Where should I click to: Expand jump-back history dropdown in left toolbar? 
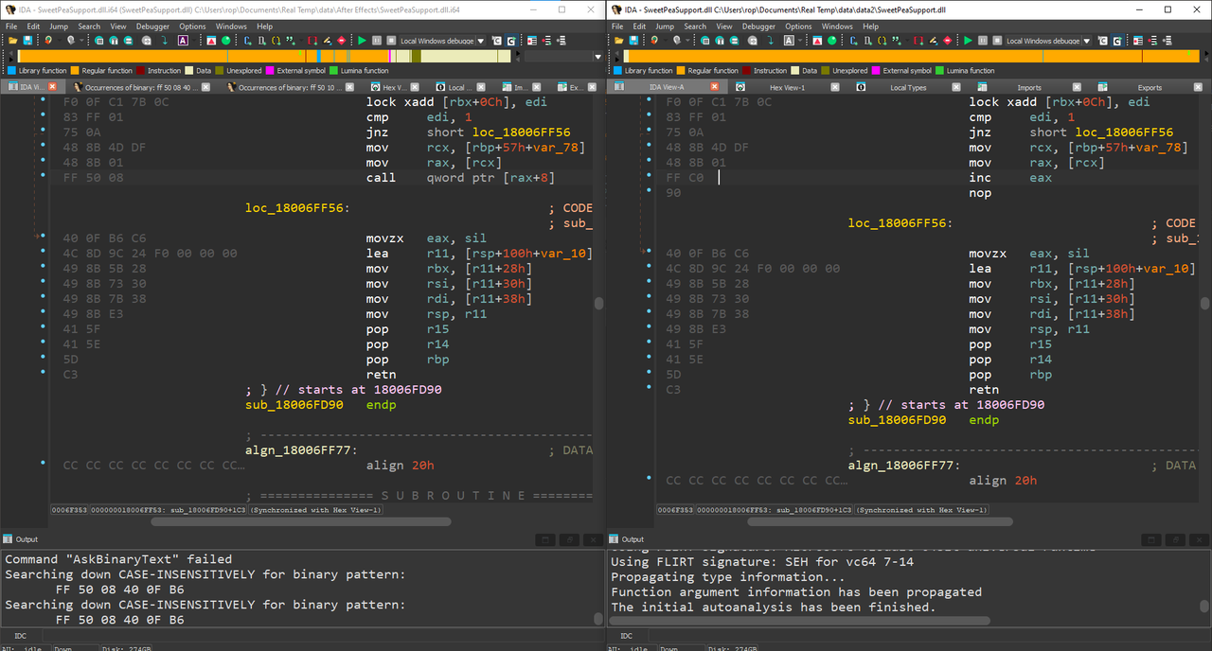[x=59, y=41]
